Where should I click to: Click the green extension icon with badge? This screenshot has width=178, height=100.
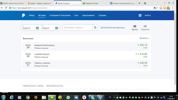(x=168, y=8)
